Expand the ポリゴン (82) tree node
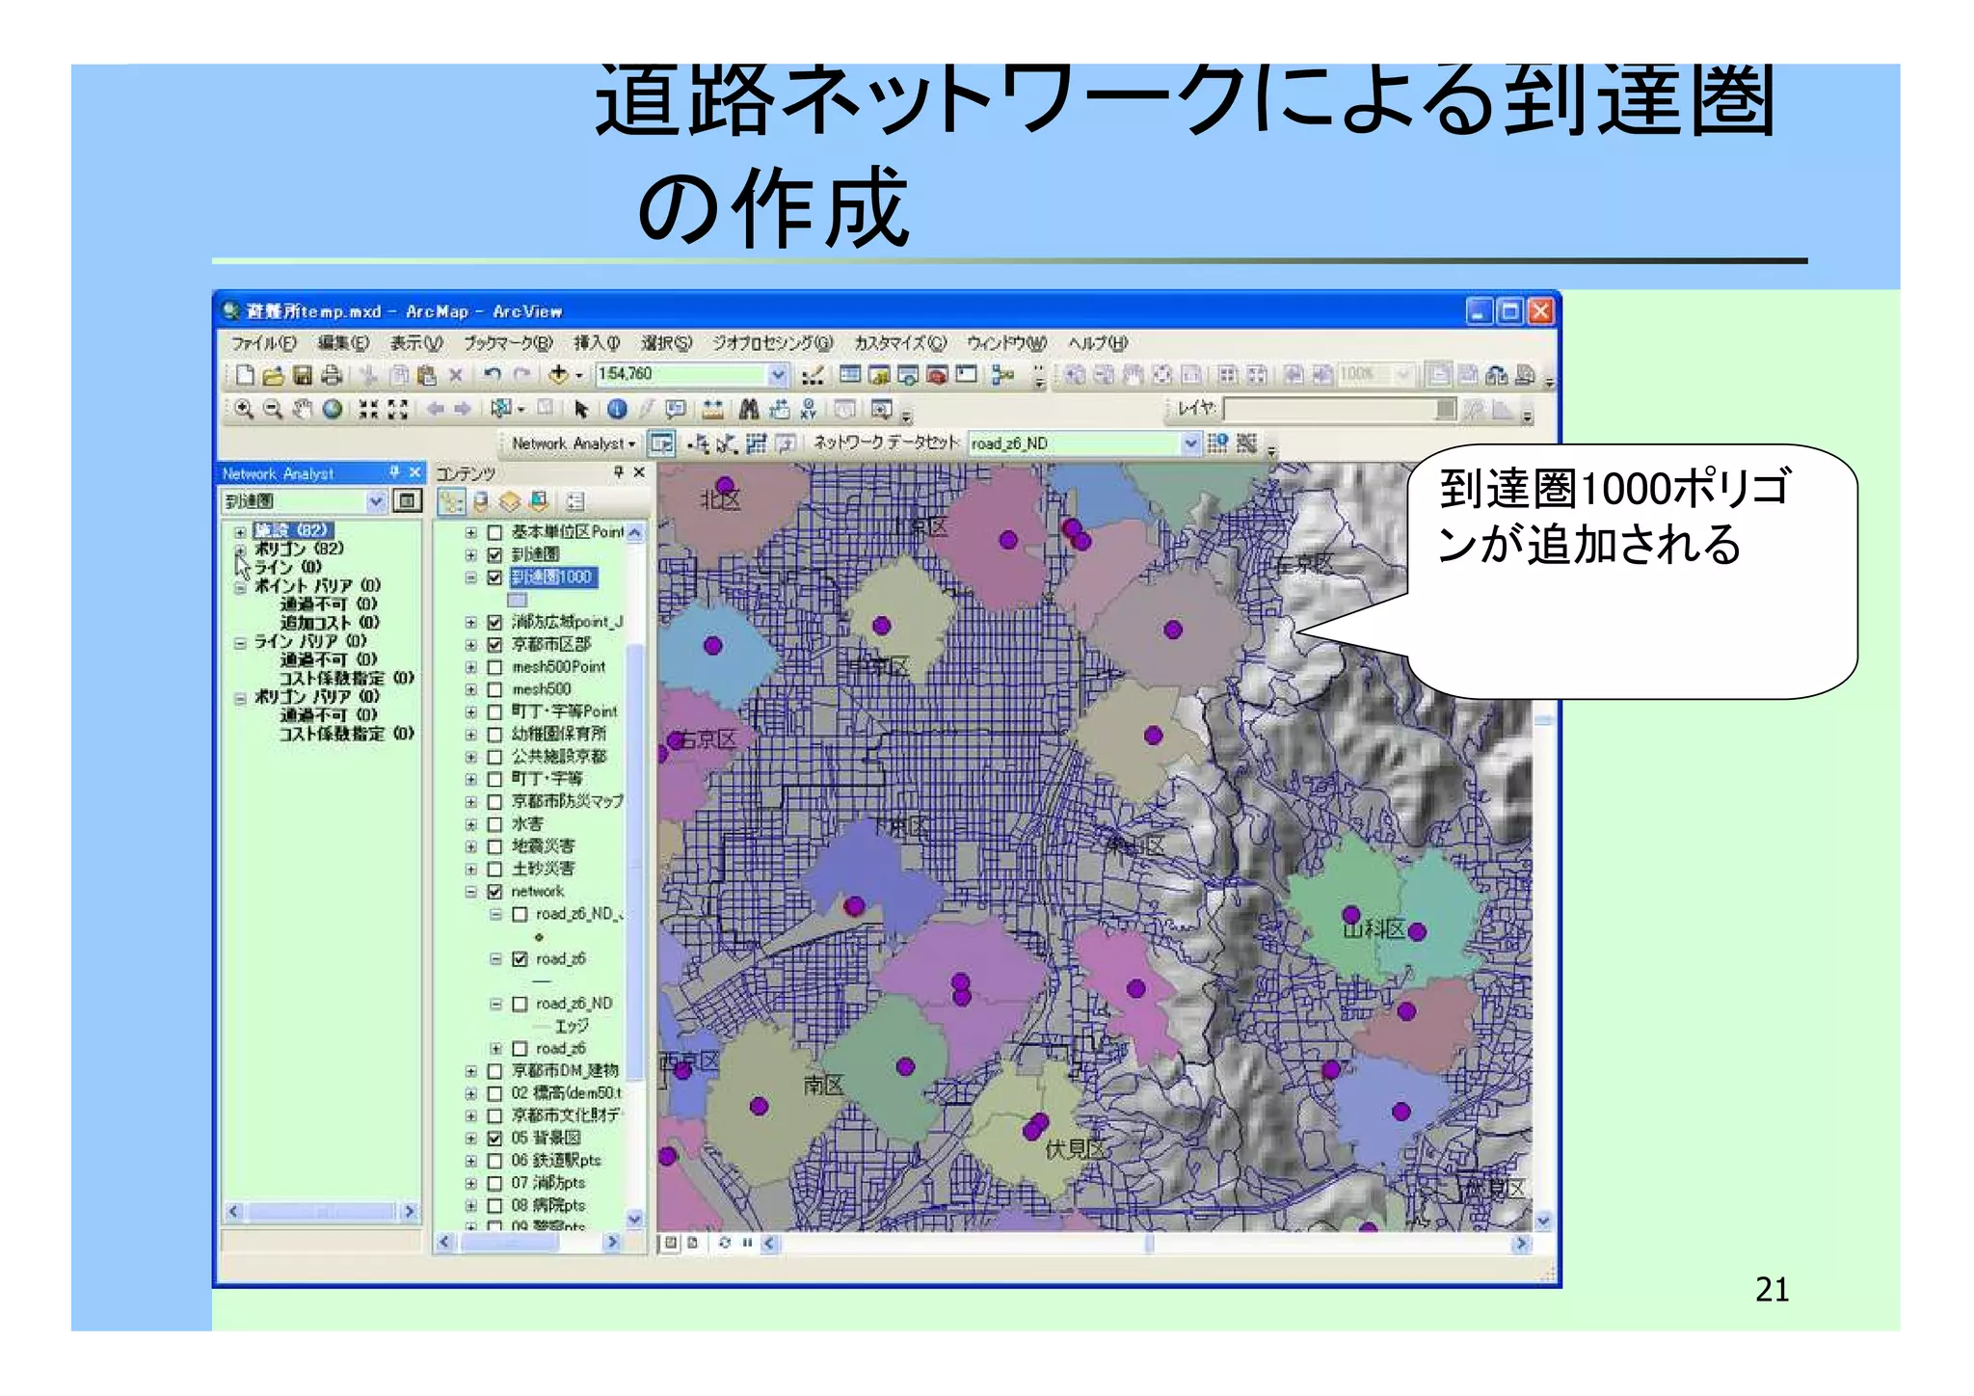Screen dimensions: 1974x1396 (x=240, y=550)
